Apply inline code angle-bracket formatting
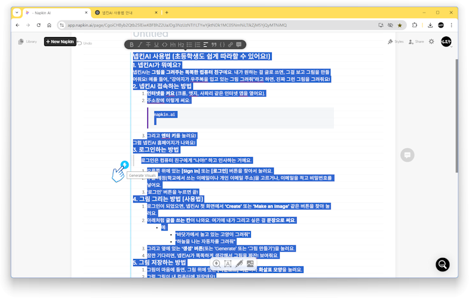The height and width of the screenshot is (298, 469). coord(164,45)
